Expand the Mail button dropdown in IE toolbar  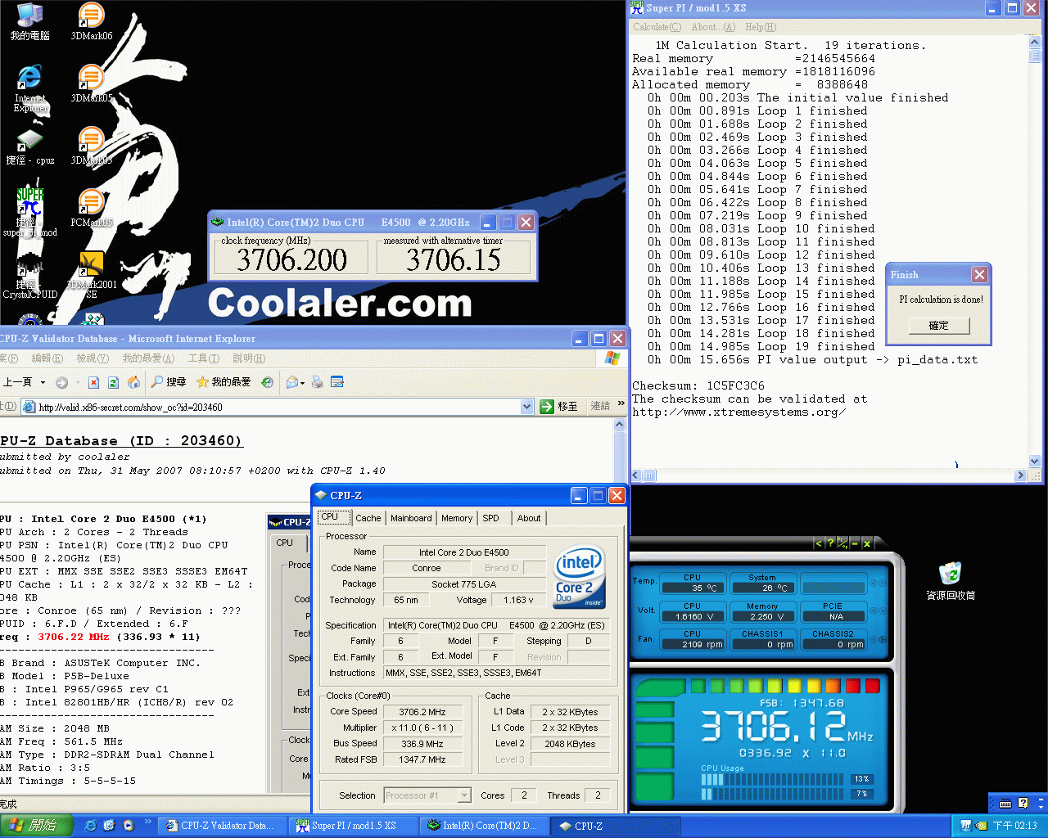tap(303, 382)
